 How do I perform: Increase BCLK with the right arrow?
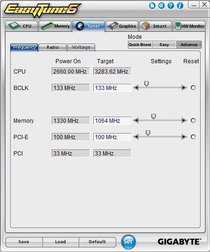(x=184, y=88)
